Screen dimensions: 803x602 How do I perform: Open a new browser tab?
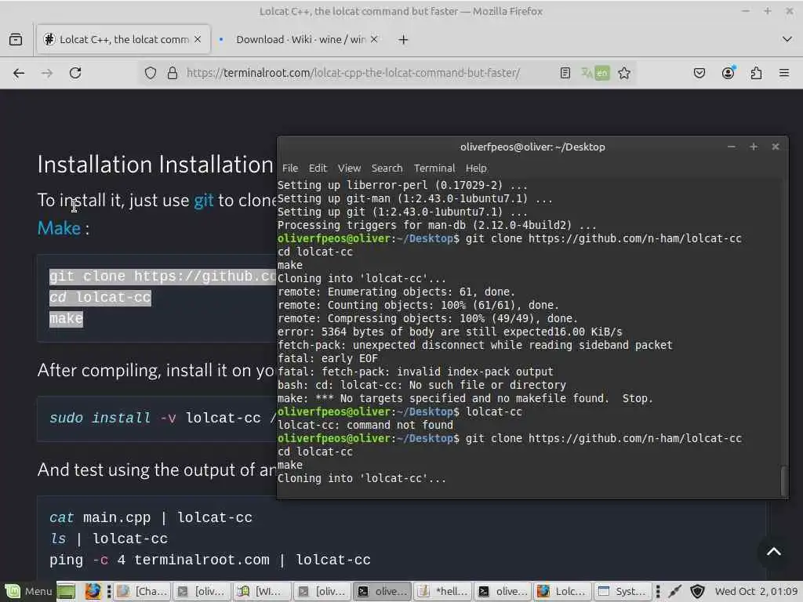point(403,39)
